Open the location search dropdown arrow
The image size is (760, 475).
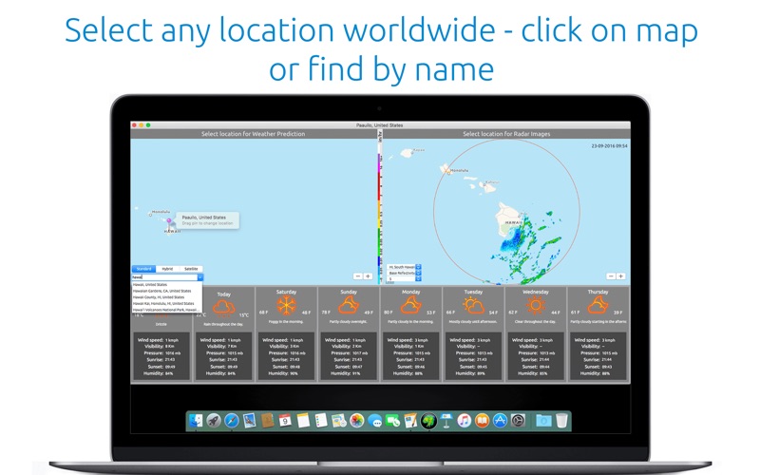pos(199,277)
